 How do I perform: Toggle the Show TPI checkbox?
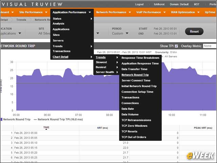[x=176, y=46]
